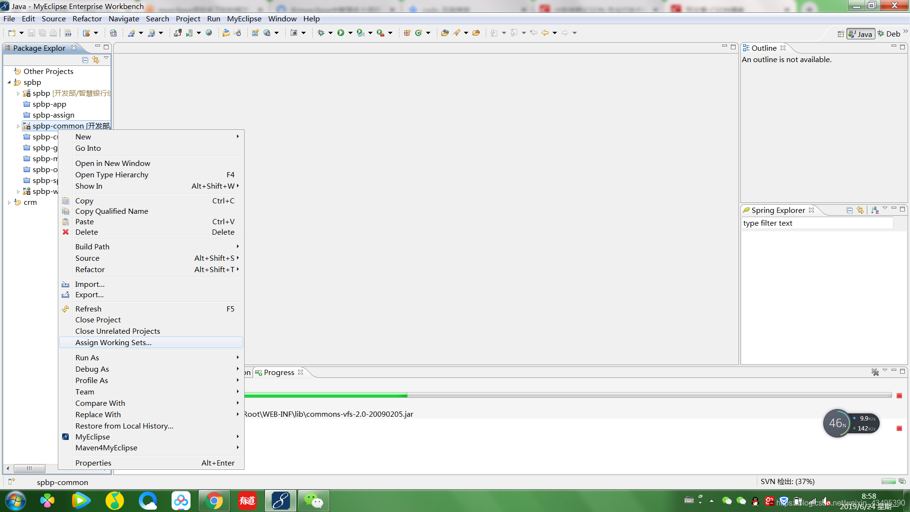Toggle Link with Editor in Spring Explorer
910x512 pixels.
[860, 210]
